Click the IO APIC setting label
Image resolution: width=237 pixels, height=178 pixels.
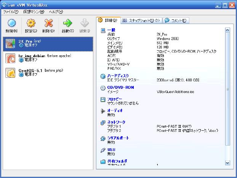pos(114,60)
